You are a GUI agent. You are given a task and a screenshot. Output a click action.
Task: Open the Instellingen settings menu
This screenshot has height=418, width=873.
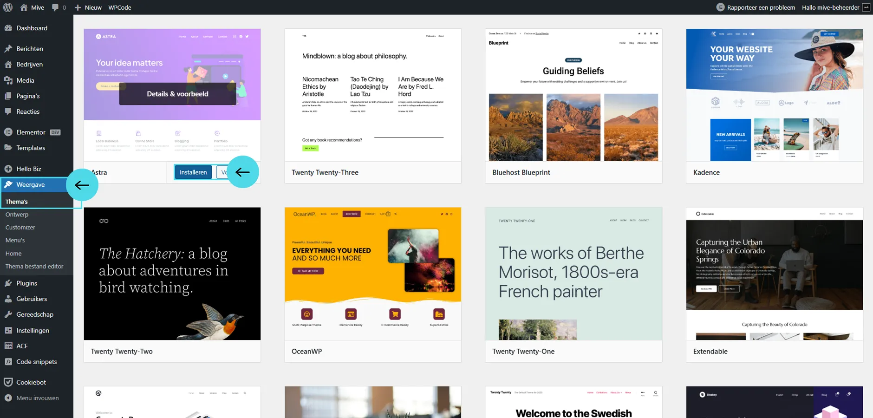[x=33, y=330]
